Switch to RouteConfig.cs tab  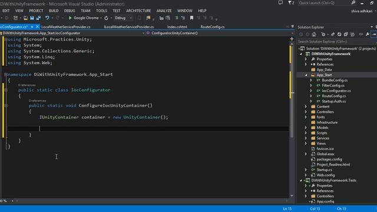pos(213,27)
